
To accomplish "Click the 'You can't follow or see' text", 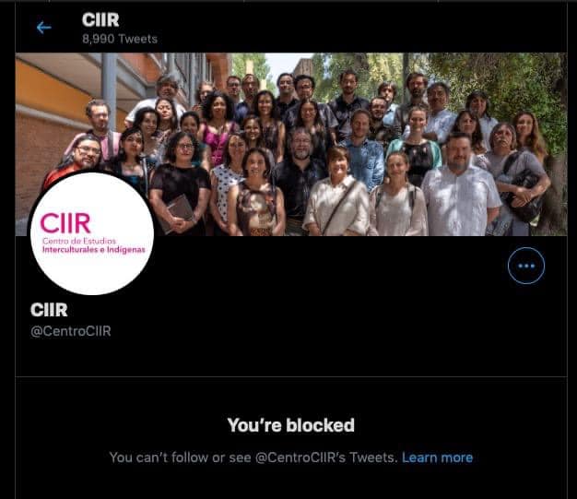I will click(x=181, y=457).
